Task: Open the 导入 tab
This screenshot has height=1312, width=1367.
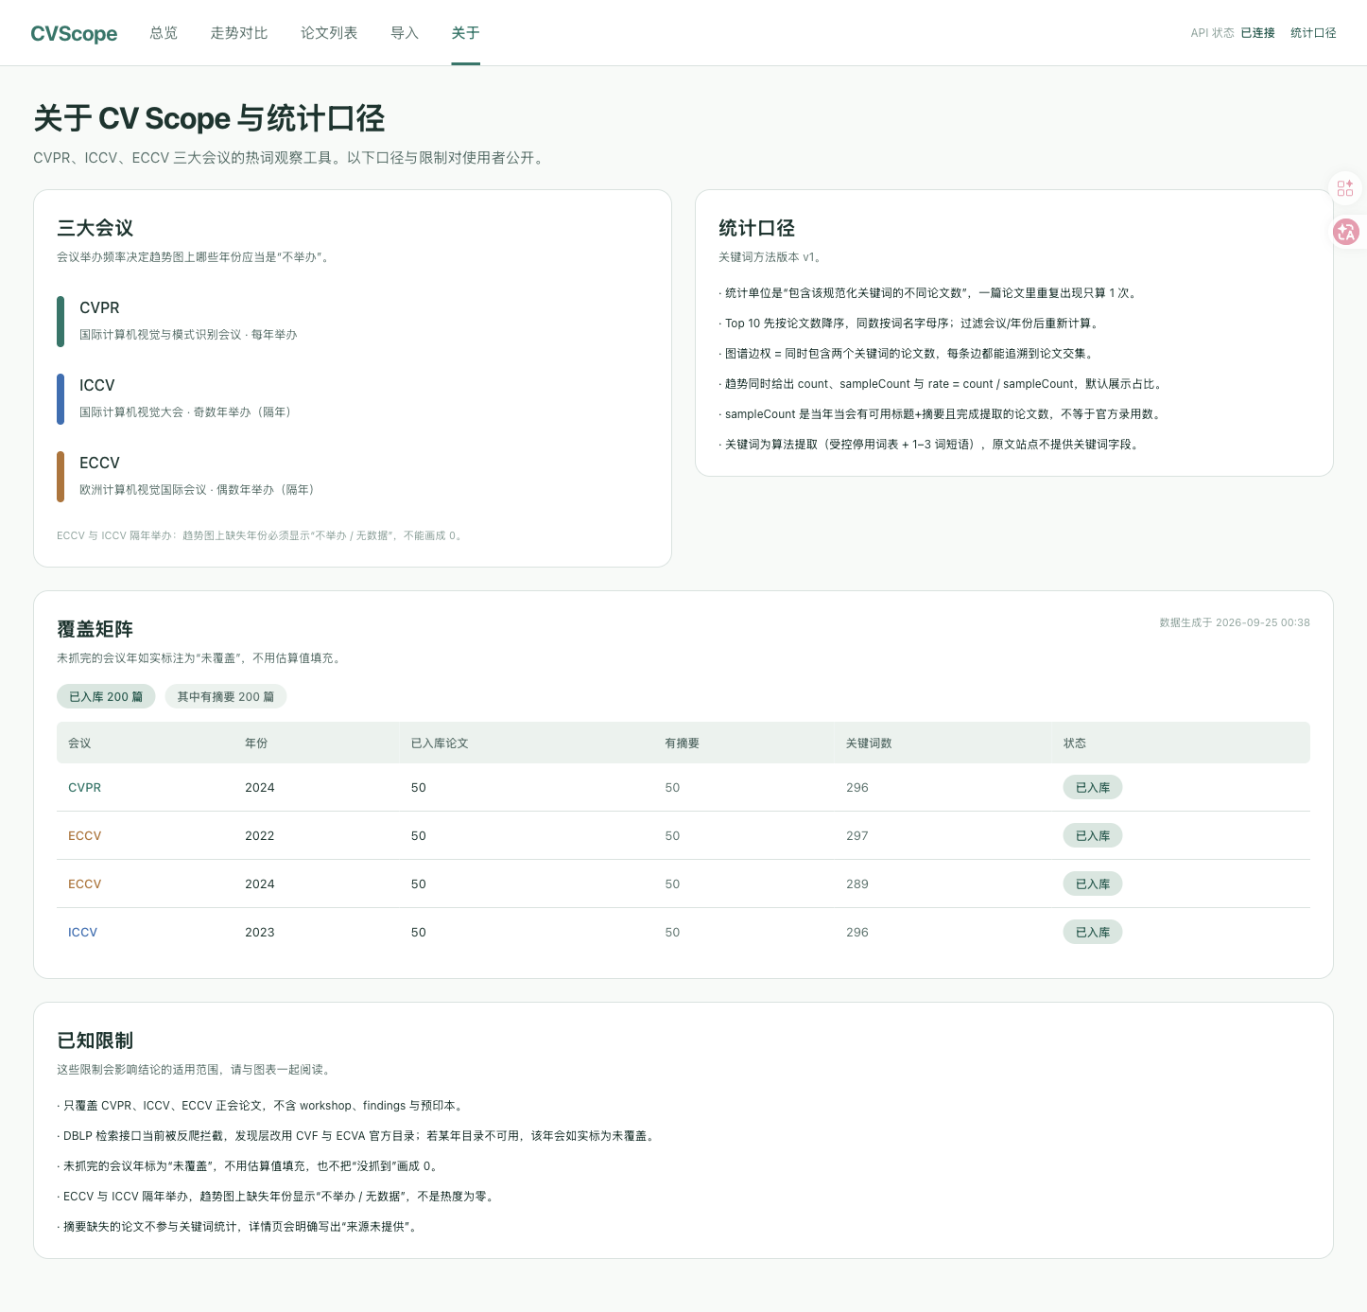Action: pyautogui.click(x=405, y=33)
